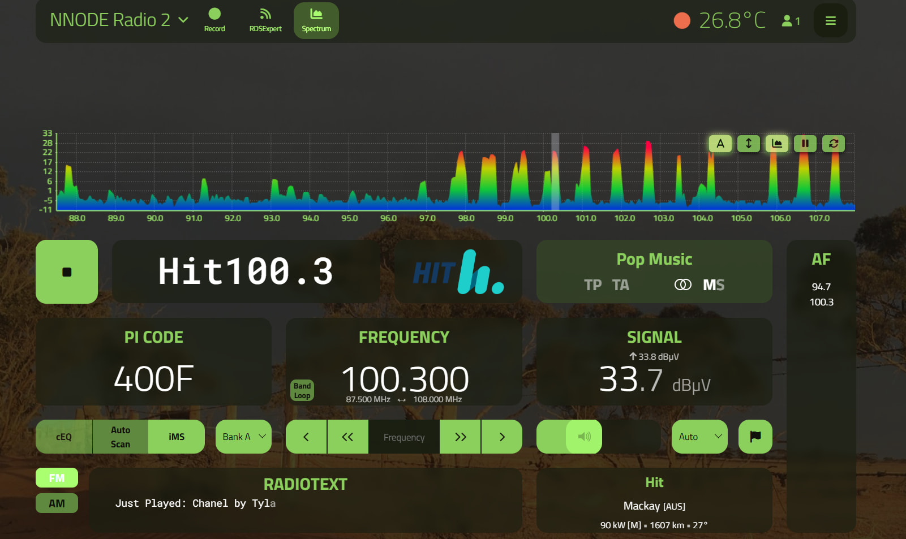Image resolution: width=906 pixels, height=539 pixels.
Task: Open the Bank A dropdown
Action: [x=243, y=437]
